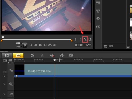The height and width of the screenshot is (99, 132).
Task: Select the Title (T) library icon
Action: pyautogui.click(x=98, y=11)
